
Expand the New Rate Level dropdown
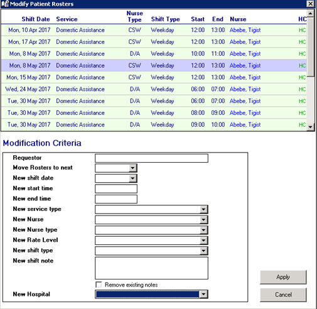(203, 241)
